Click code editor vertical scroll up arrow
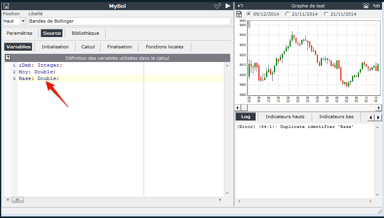The width and height of the screenshot is (384, 218). [227, 66]
